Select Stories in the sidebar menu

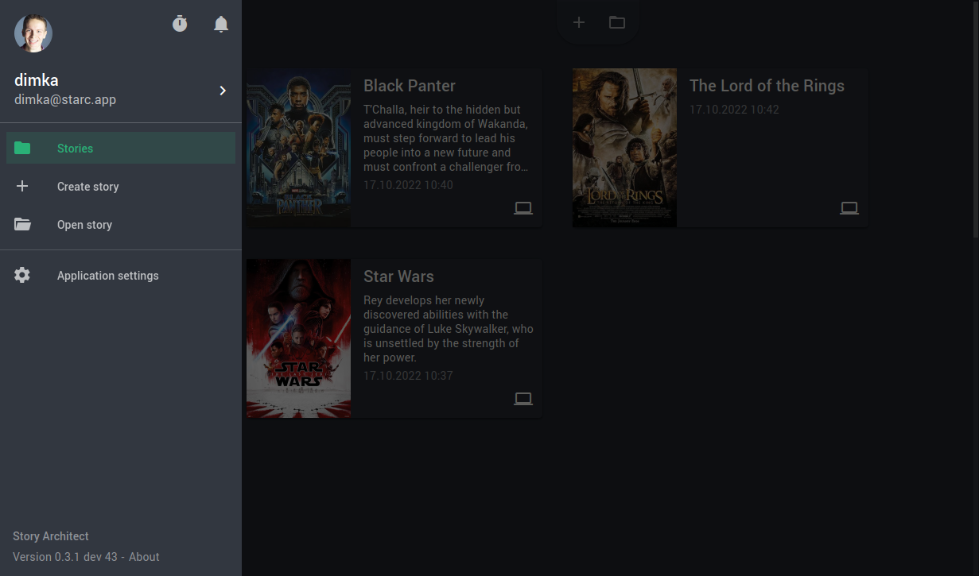[121, 148]
